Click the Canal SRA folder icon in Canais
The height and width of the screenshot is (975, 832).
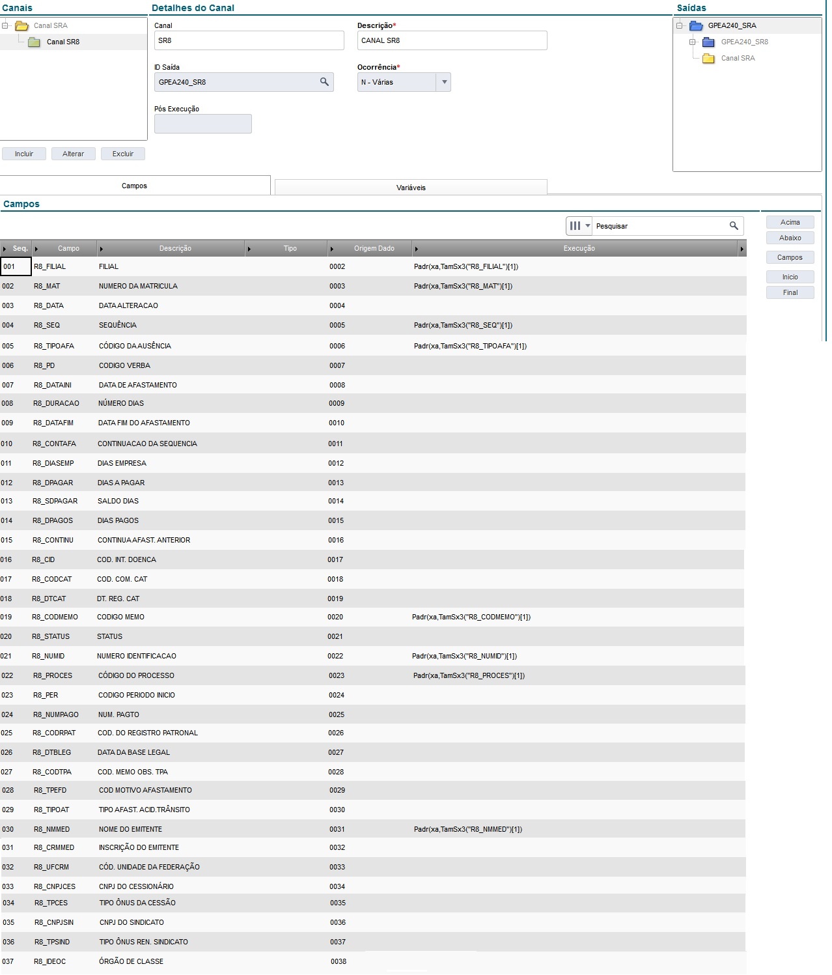[21, 26]
